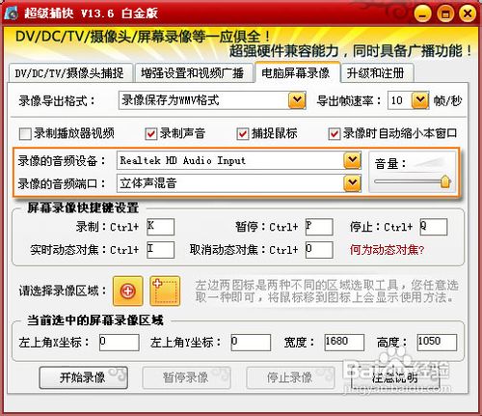This screenshot has width=482, height=416.
Task: Click the 左上角Y坐标 input field
Action: point(251,343)
